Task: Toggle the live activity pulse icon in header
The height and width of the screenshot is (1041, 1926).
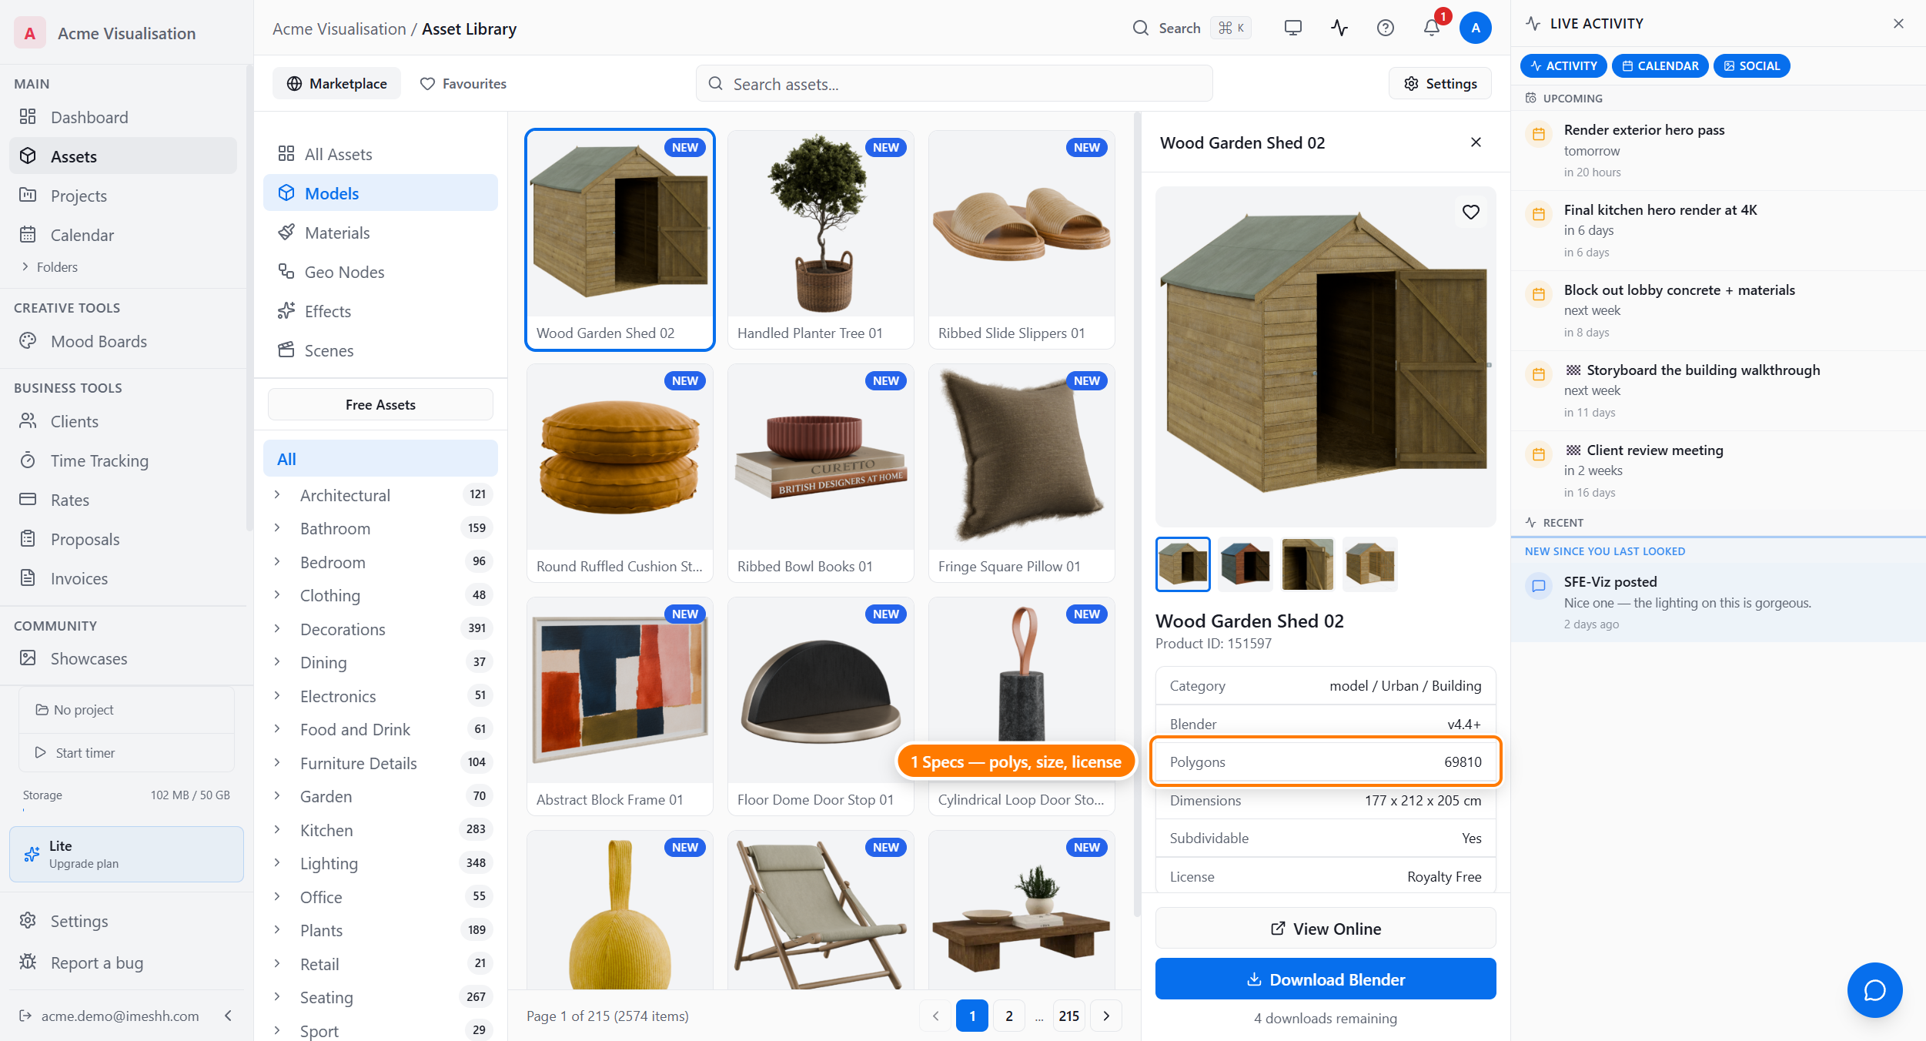Action: coord(1339,28)
